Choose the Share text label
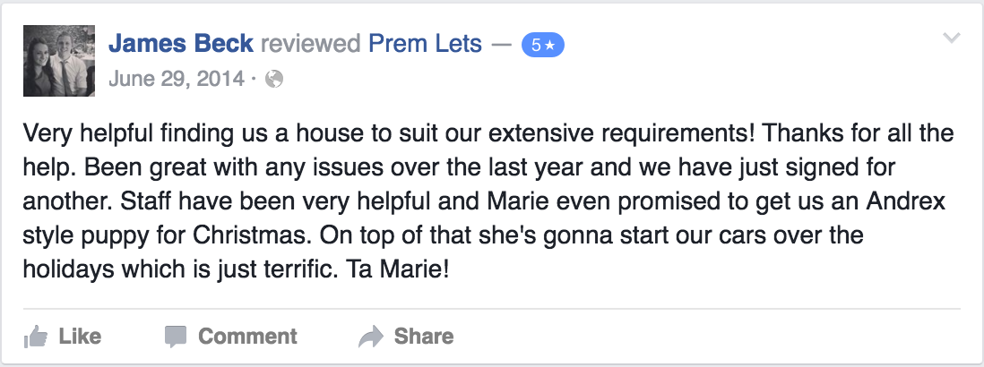The image size is (984, 367). click(x=424, y=337)
